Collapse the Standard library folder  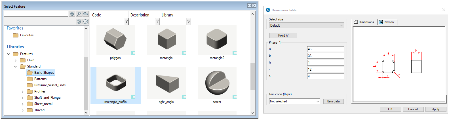tap(15, 67)
